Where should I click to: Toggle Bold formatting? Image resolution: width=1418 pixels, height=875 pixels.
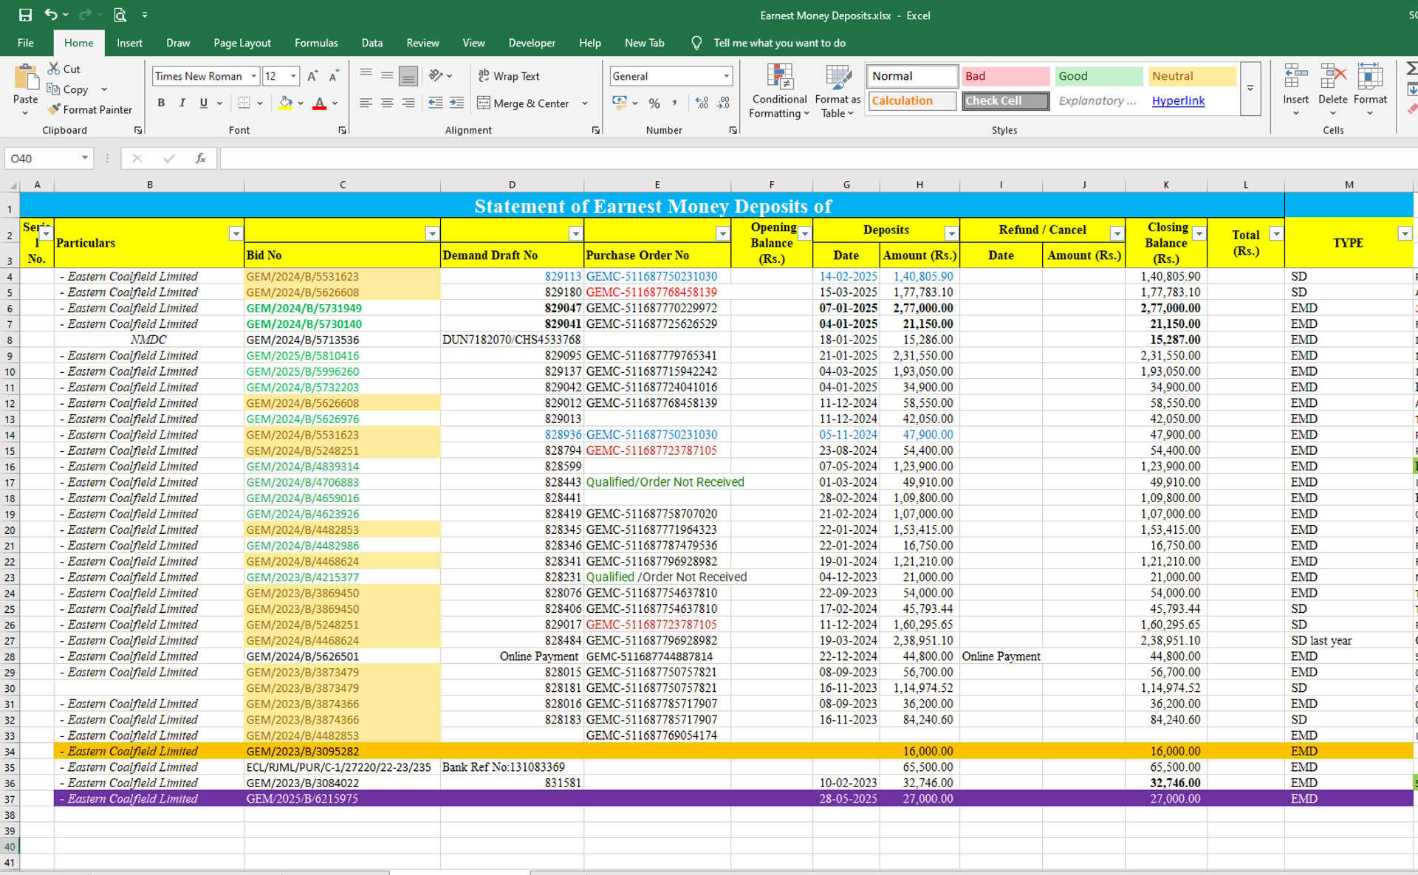pyautogui.click(x=161, y=103)
